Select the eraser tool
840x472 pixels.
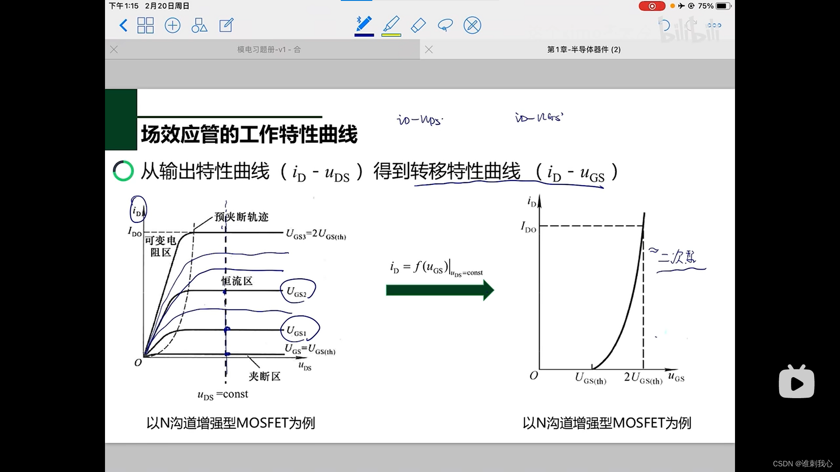[x=418, y=25]
